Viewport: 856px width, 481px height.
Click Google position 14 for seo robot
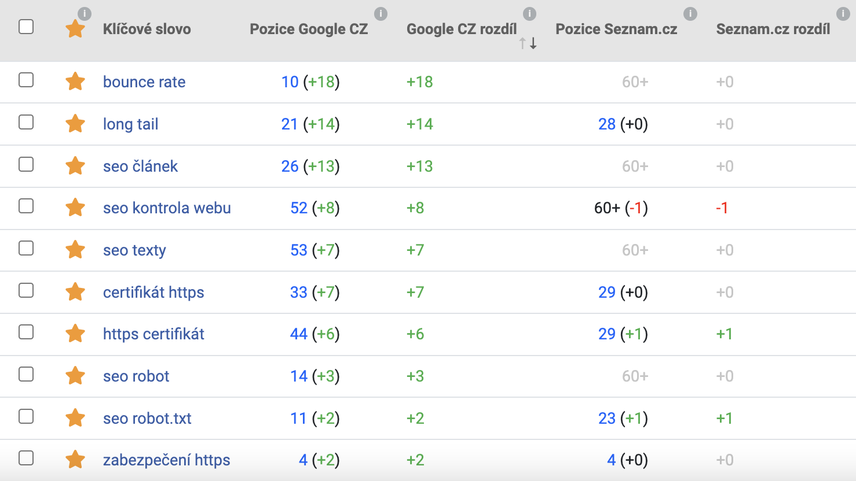[299, 376]
